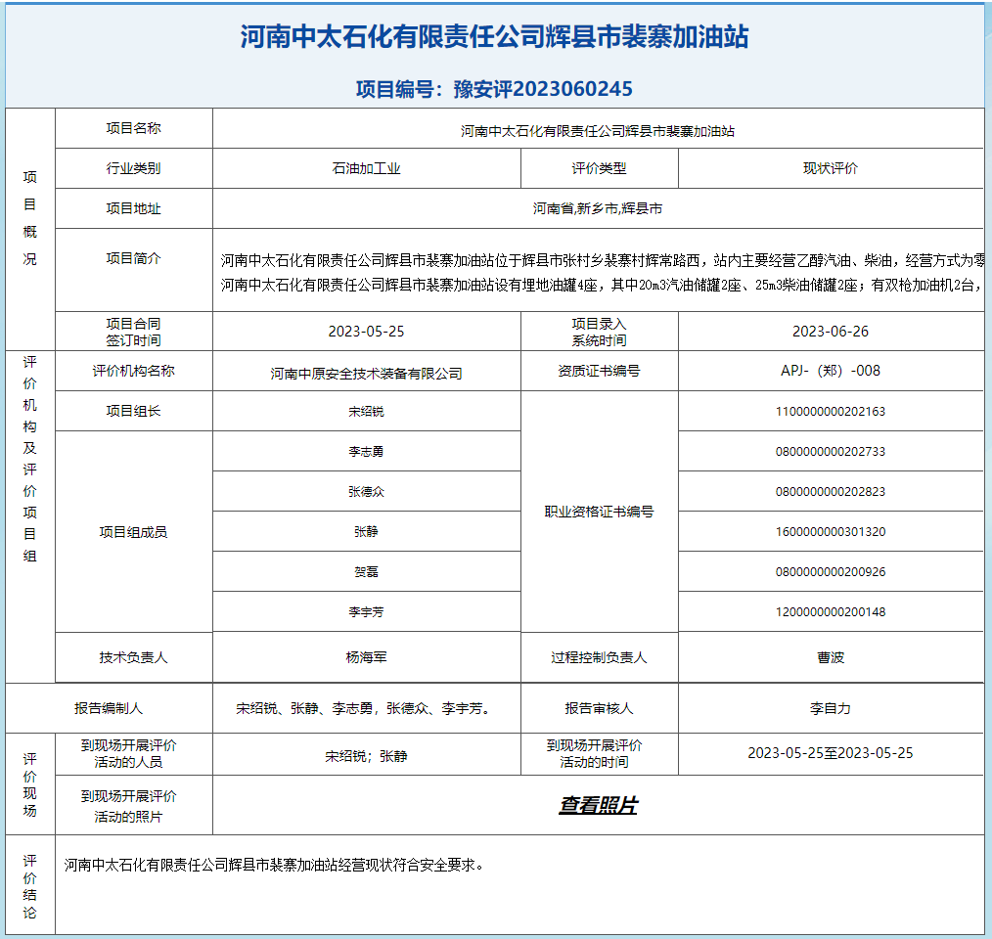The width and height of the screenshot is (992, 939).
Task: Click team member 贺磊
Action: coord(366,572)
